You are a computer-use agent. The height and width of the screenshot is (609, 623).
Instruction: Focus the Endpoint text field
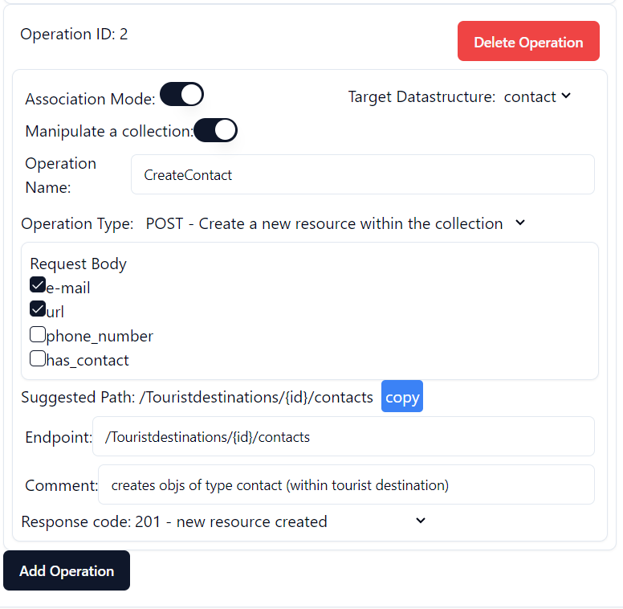point(343,436)
